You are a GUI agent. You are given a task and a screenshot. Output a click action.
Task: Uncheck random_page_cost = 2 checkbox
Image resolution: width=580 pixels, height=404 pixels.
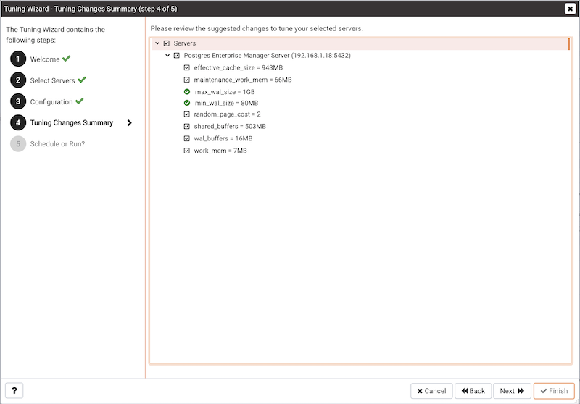pyautogui.click(x=187, y=114)
